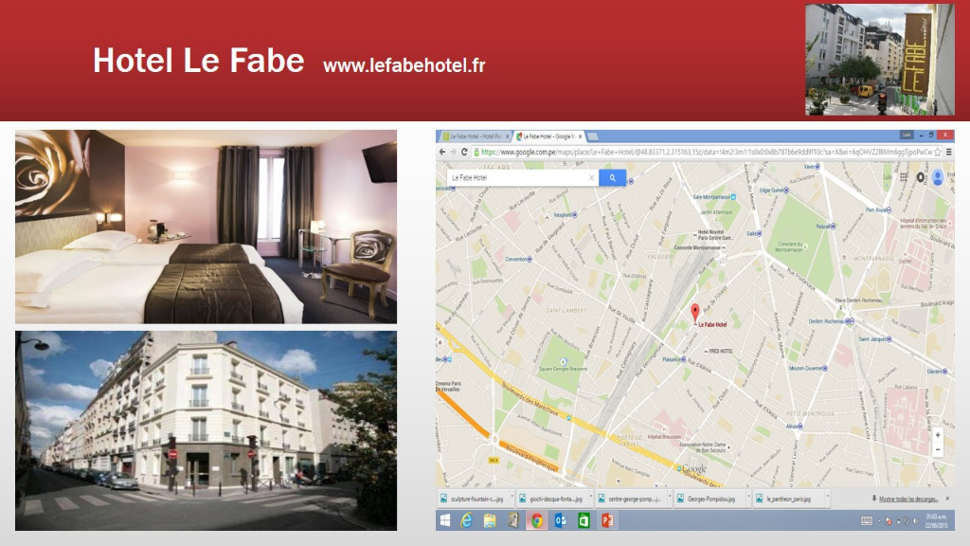This screenshot has width=970, height=546.
Task: Close the downloads bar
Action: pyautogui.click(x=947, y=499)
